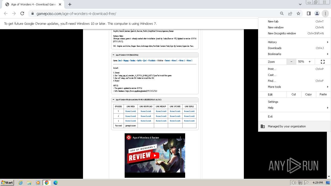Open the zoom magnifier icon in address bar
Screen dimensions: 331x186
(282, 13)
